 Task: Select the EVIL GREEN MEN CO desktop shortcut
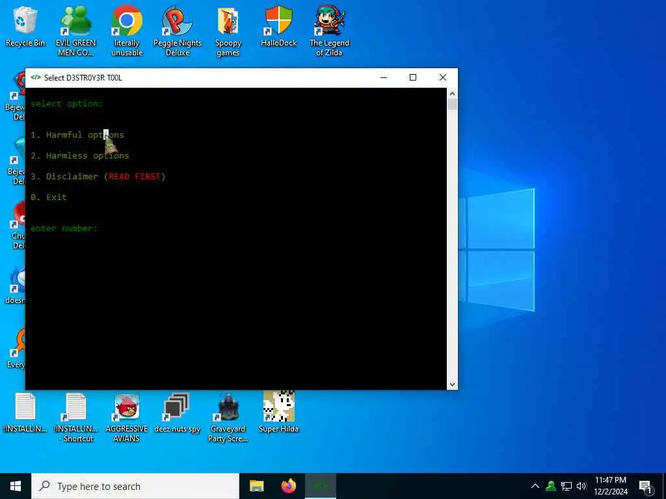click(x=75, y=31)
